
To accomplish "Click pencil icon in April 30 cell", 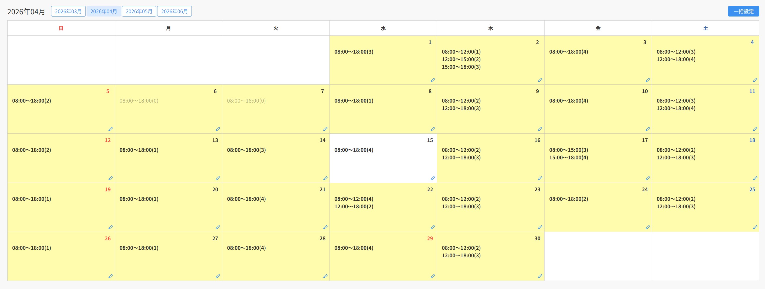I will coord(540,276).
